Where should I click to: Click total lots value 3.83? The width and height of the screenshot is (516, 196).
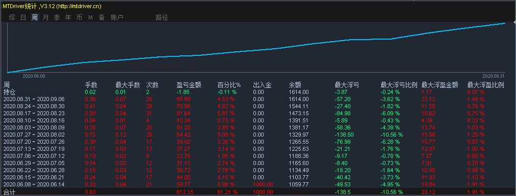[90, 192]
